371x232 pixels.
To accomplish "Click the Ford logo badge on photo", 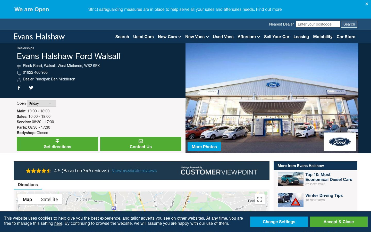I will click(340, 142).
